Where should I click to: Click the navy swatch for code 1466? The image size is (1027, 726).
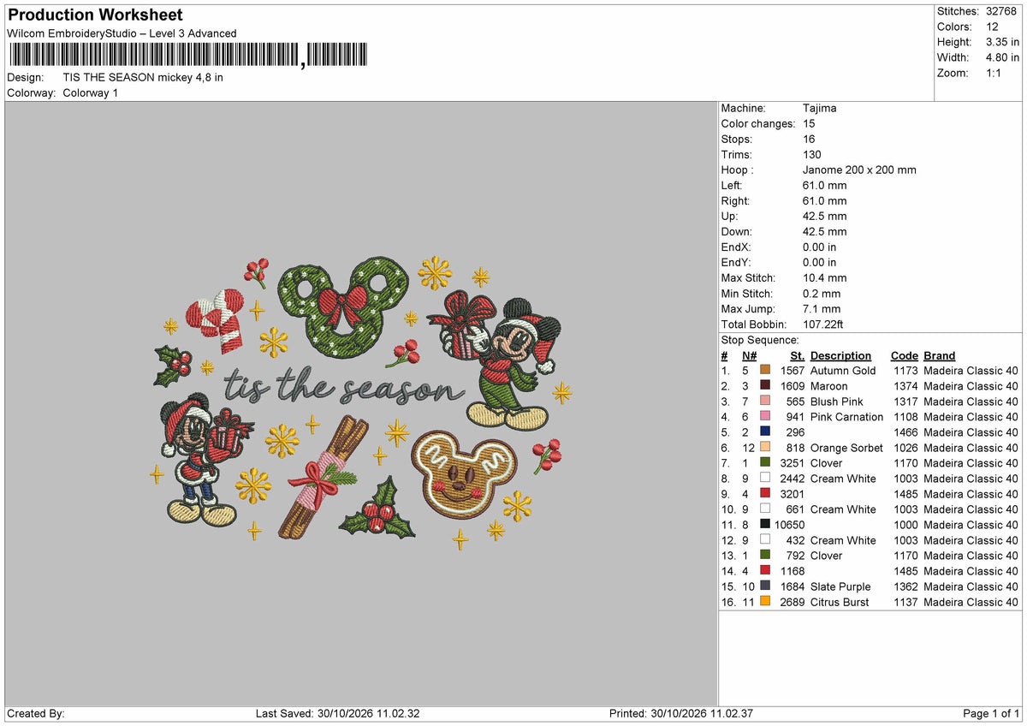click(765, 432)
